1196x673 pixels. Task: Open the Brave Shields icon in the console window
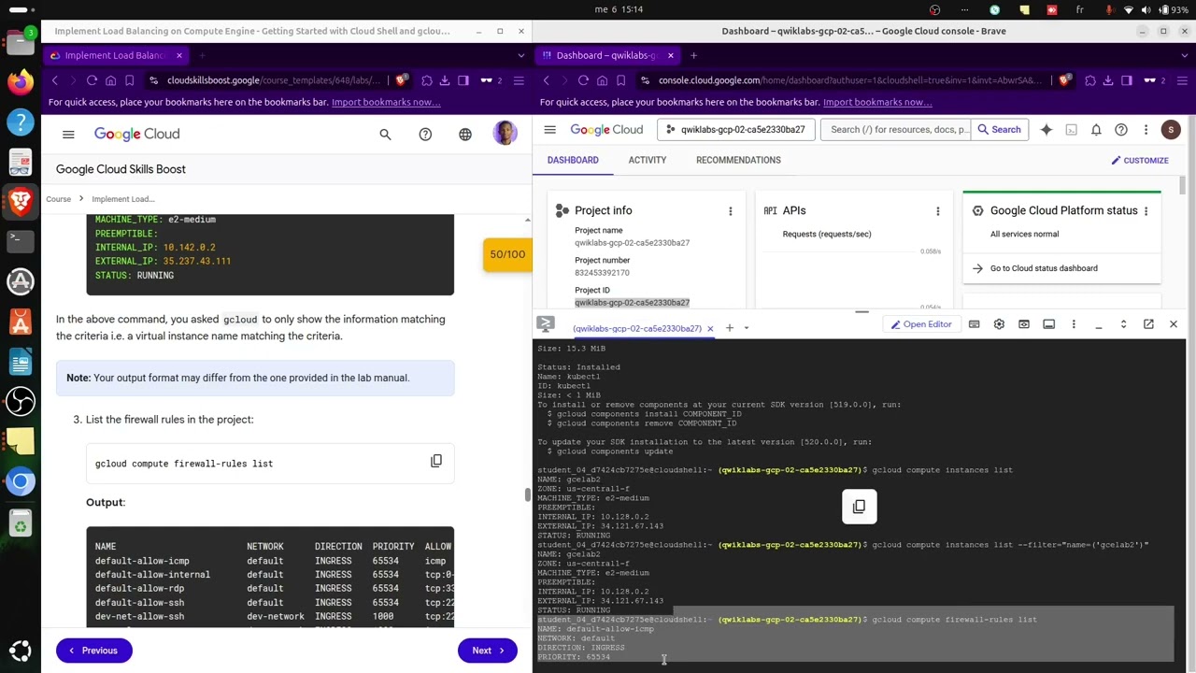click(1064, 80)
